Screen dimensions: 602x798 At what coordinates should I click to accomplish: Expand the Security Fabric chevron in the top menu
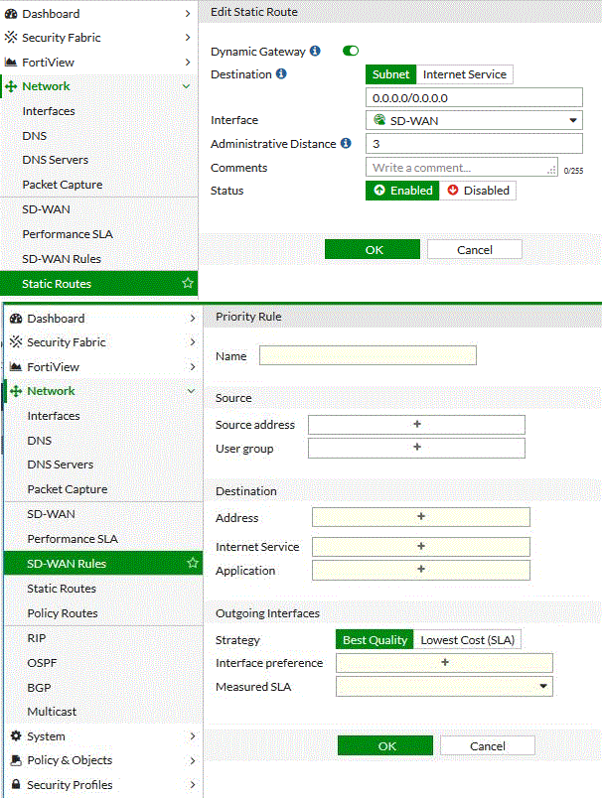tap(188, 37)
